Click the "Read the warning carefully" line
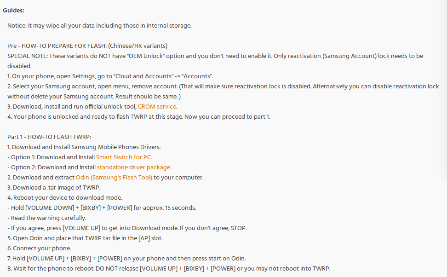The image size is (447, 277). point(46,218)
